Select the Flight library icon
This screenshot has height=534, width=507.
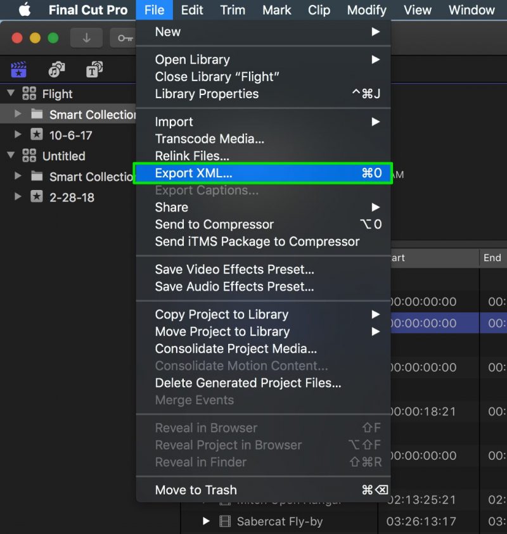click(29, 93)
